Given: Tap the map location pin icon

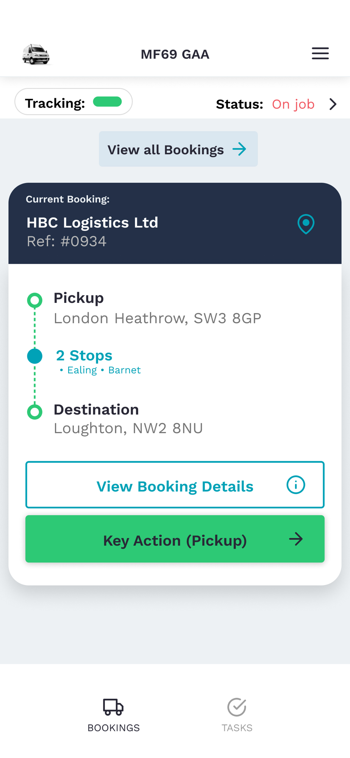Looking at the screenshot, I should click(x=306, y=224).
